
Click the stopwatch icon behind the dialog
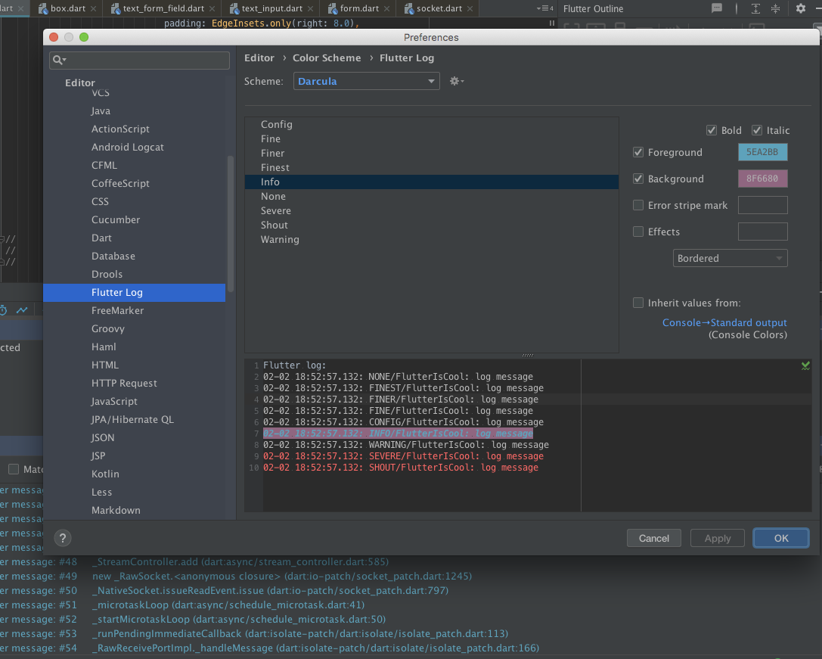pyautogui.click(x=3, y=310)
